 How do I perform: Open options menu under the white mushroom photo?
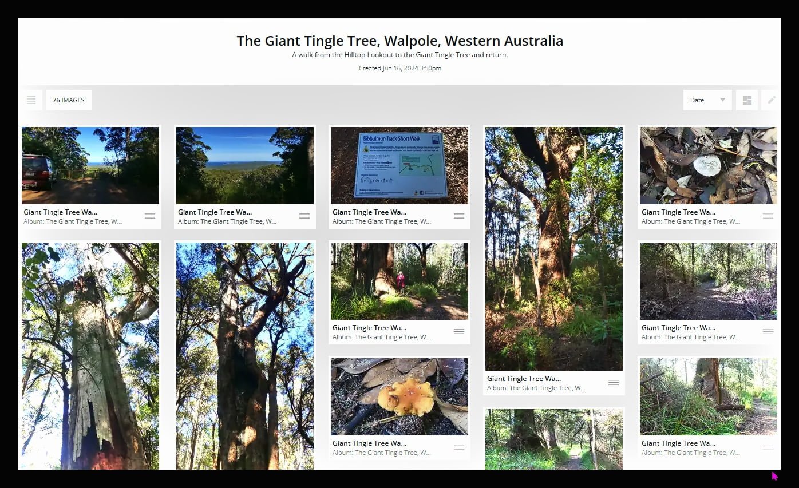click(768, 216)
